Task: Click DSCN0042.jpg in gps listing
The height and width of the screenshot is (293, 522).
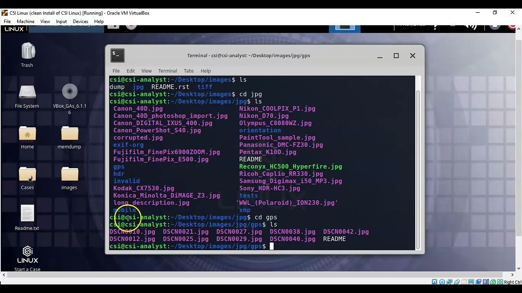Action: point(346,232)
